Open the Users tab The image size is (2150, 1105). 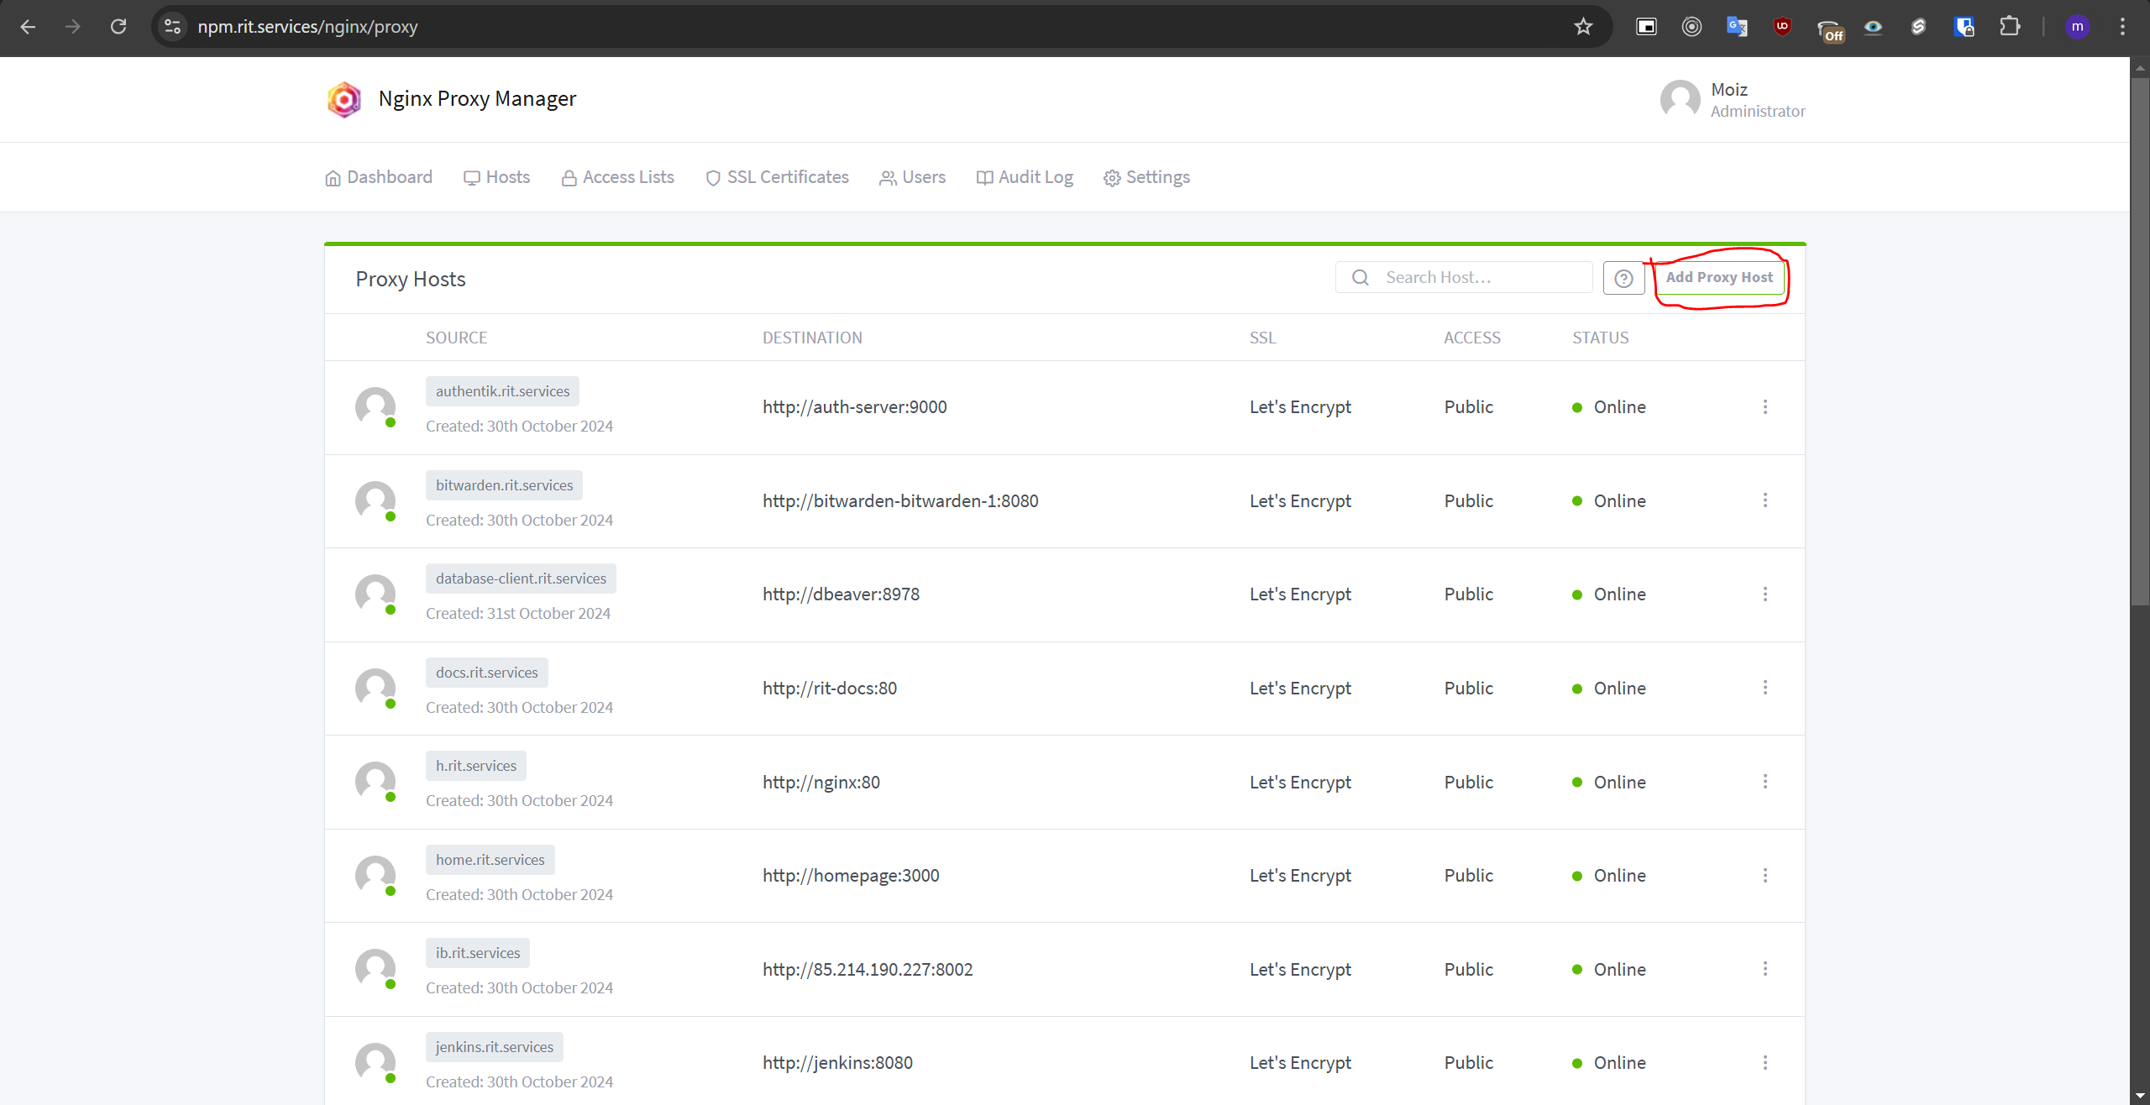point(912,177)
